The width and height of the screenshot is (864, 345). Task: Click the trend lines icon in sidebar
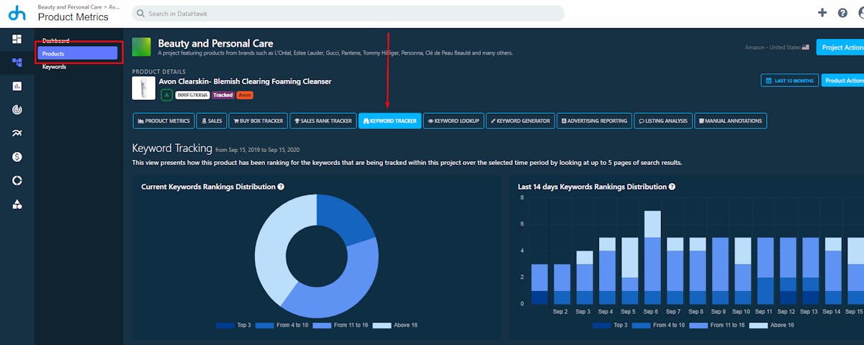17,133
